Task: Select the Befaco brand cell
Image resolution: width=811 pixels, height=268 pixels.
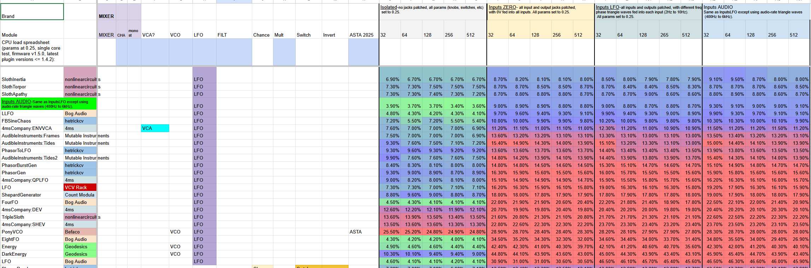Action: (80, 232)
